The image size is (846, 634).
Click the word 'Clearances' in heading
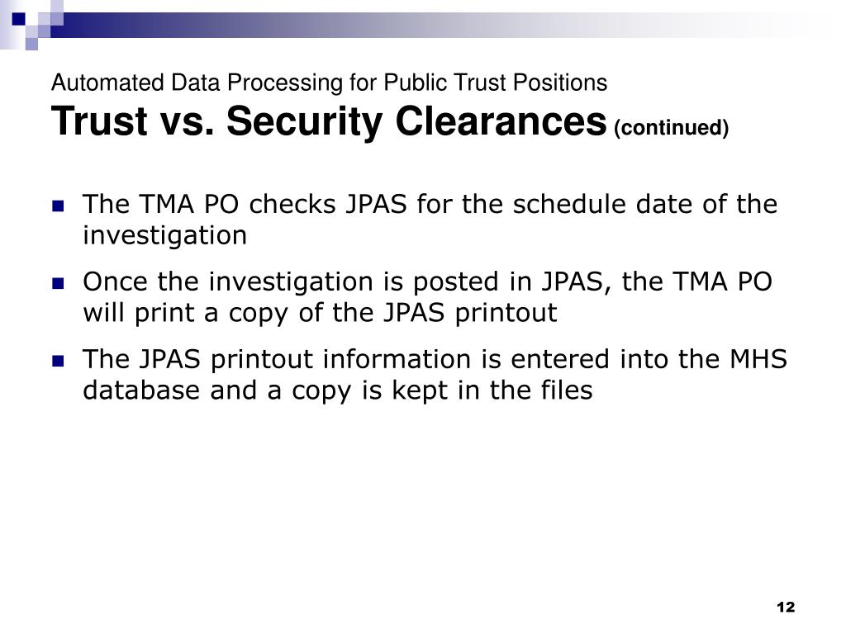point(501,121)
